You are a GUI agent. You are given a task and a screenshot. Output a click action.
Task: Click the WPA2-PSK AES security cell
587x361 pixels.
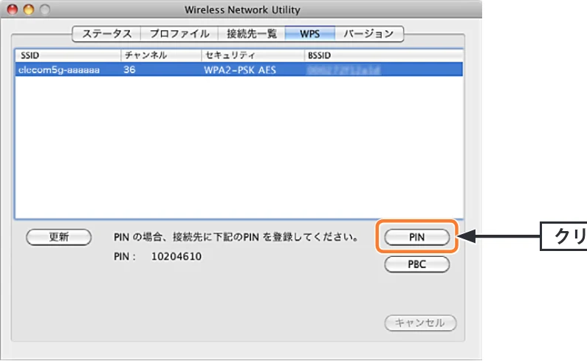point(240,70)
